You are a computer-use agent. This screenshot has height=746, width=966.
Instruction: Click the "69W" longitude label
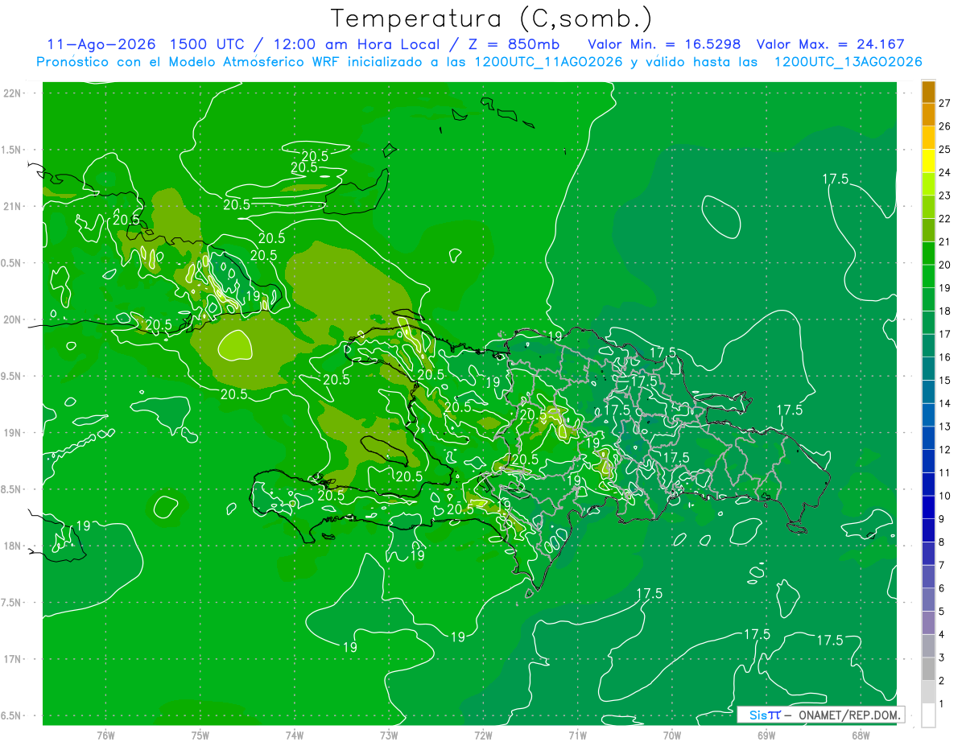(766, 735)
